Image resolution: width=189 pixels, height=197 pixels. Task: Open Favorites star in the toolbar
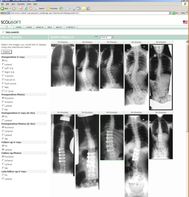[x=48, y=8]
